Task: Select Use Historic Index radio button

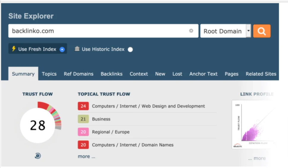Action: (130, 49)
